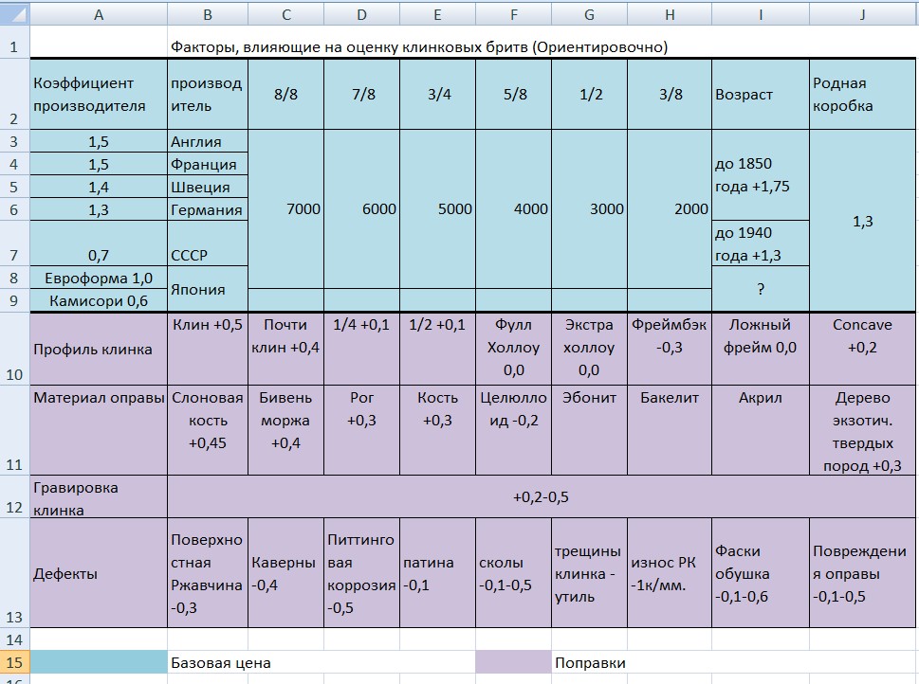
Task: Click the blue legend cell beside 'Базовая цена'
Action: [99, 662]
